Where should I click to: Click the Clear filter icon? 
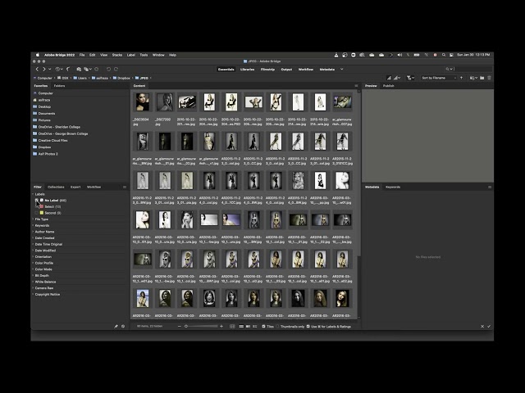point(123,326)
